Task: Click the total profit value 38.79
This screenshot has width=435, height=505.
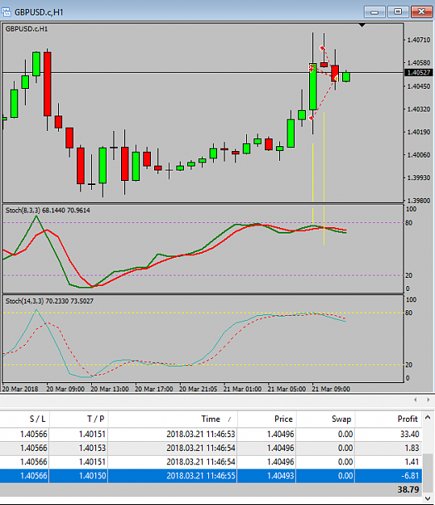Action: (408, 490)
